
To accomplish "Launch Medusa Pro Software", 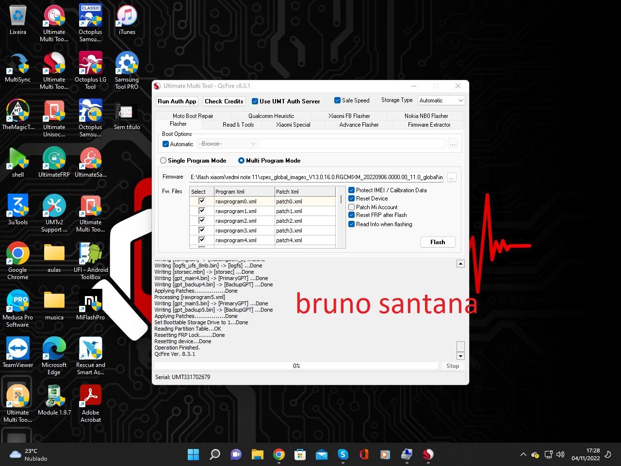I will tap(18, 309).
